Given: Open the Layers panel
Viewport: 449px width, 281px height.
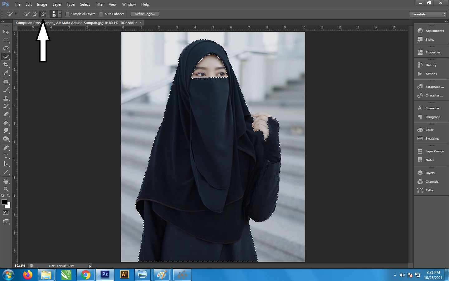Looking at the screenshot, I should tap(430, 173).
